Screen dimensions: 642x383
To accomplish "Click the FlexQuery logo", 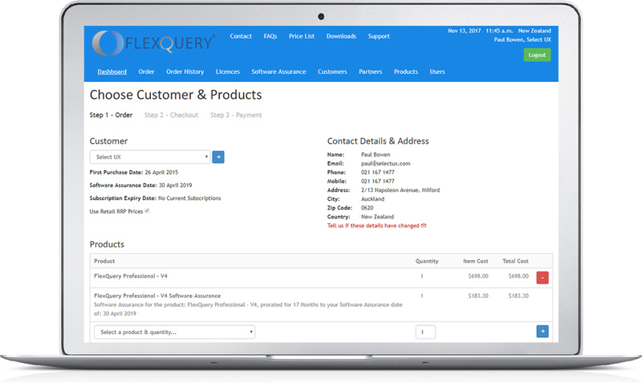I will [153, 43].
